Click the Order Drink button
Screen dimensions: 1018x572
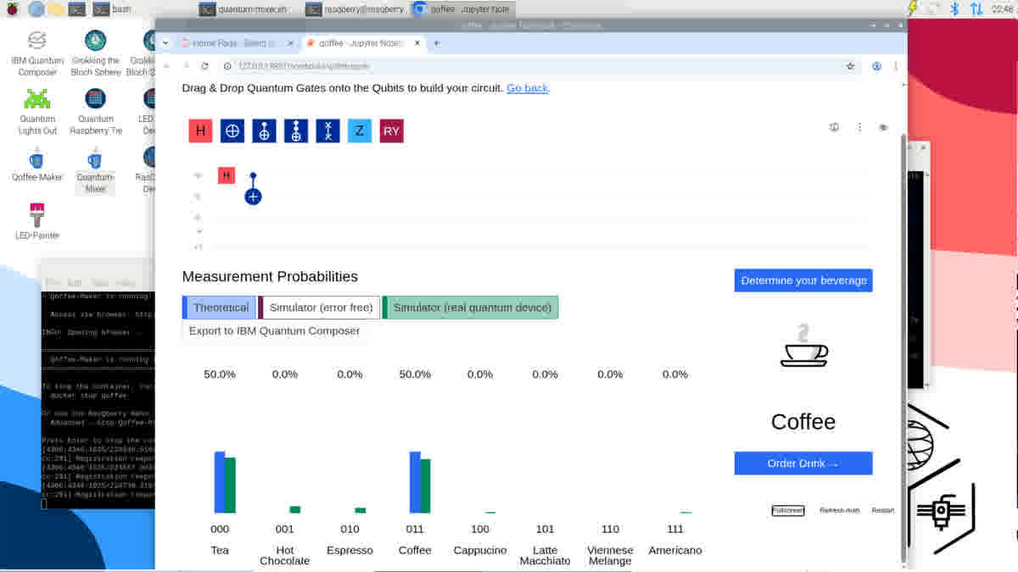point(803,464)
